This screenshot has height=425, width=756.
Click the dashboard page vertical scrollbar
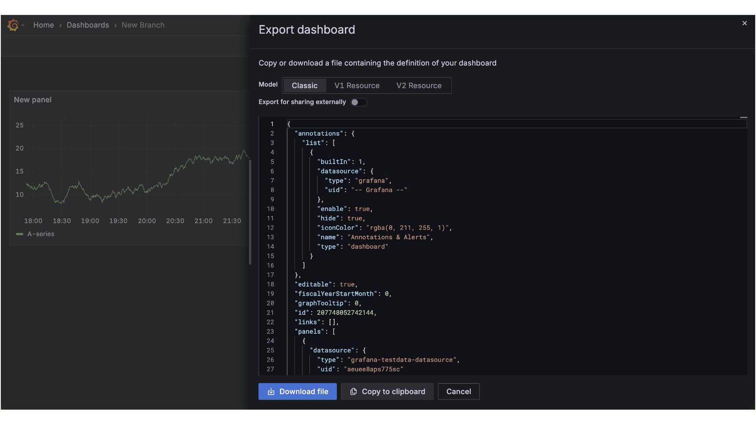click(x=250, y=212)
